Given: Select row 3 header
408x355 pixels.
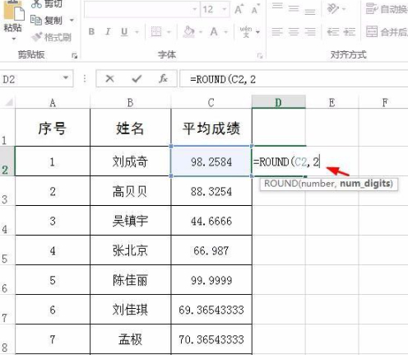Looking at the screenshot, I should point(7,191).
